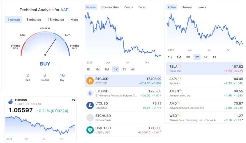Click the AAPL technical gauge needle

coord(51,46)
